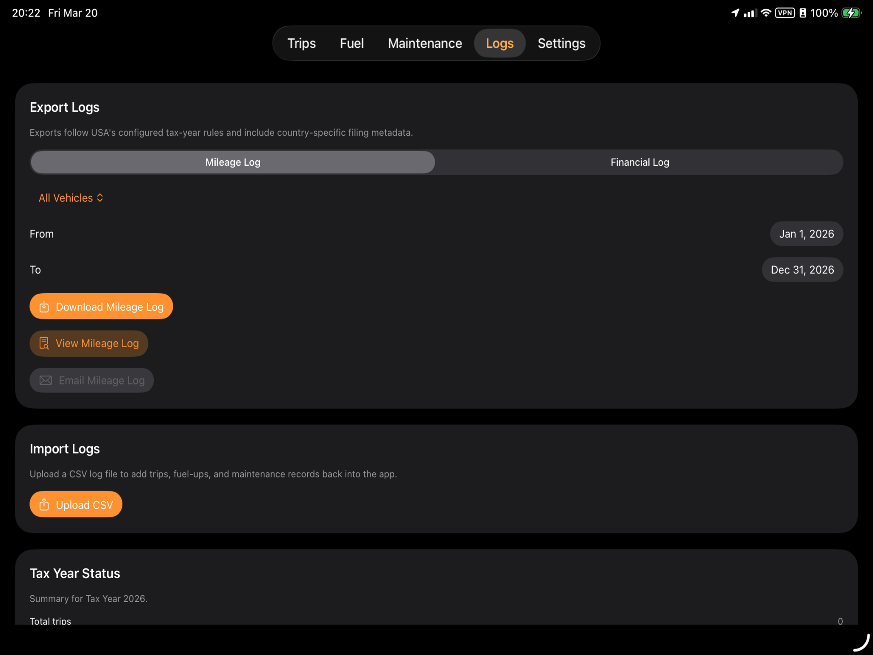
Task: Select the Mileage Log segment
Action: tap(233, 162)
